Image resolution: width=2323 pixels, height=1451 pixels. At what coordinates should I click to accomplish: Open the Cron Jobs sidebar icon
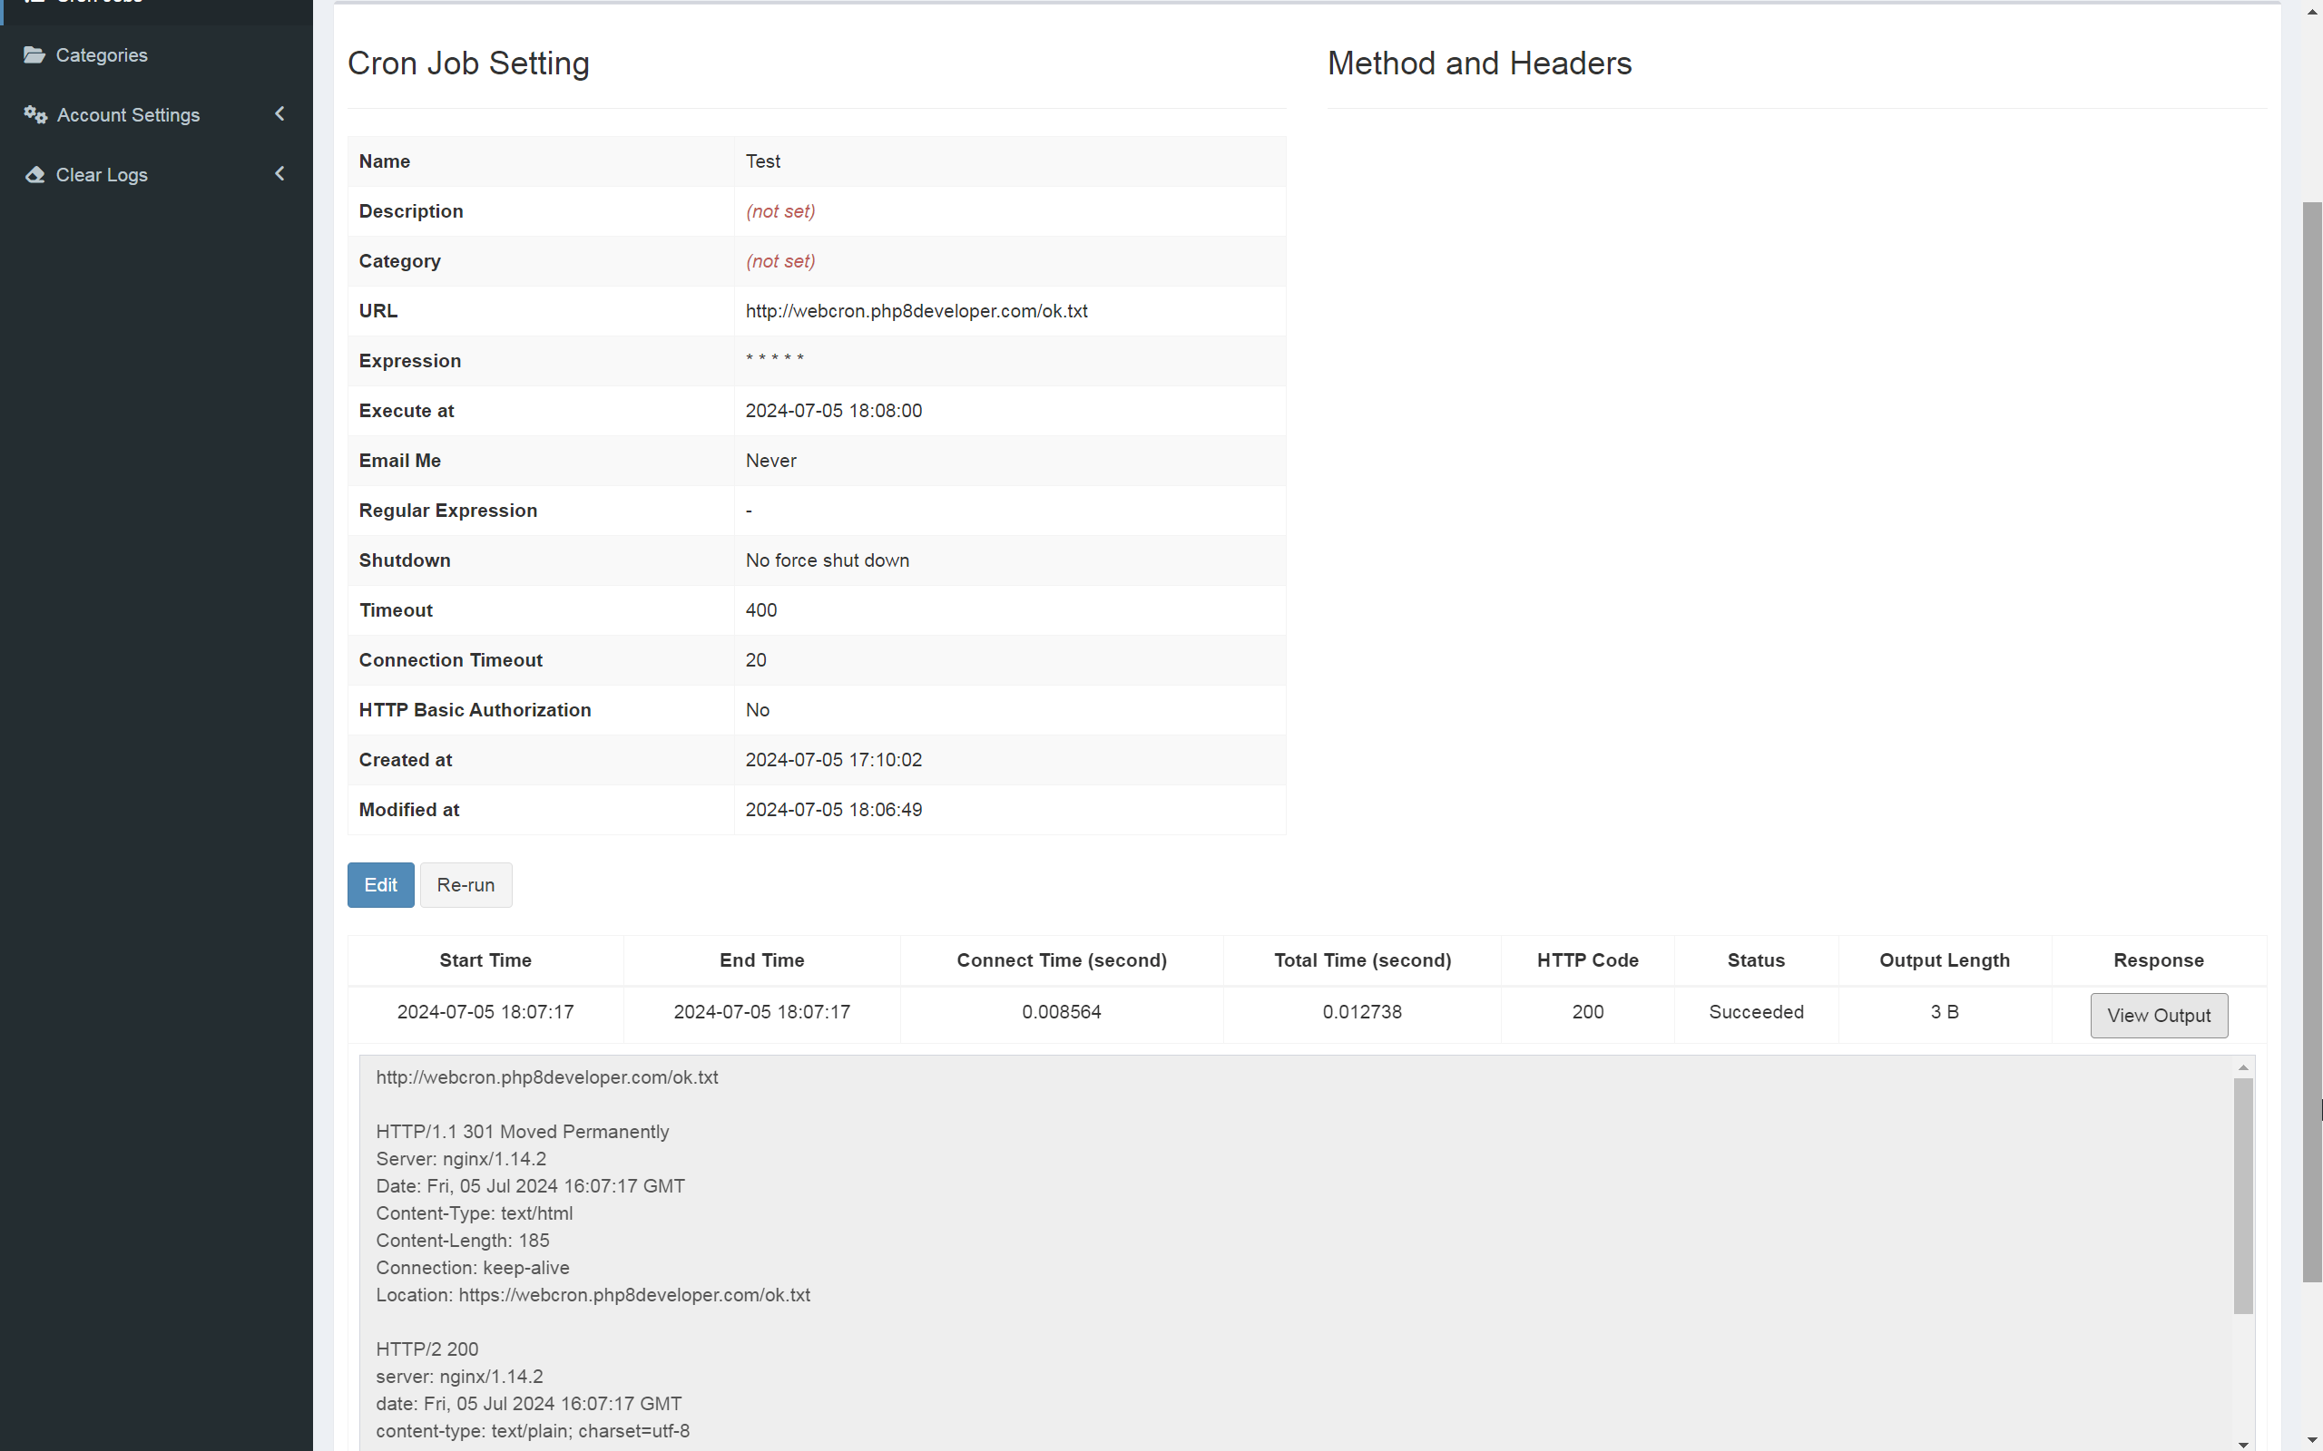coord(35,2)
